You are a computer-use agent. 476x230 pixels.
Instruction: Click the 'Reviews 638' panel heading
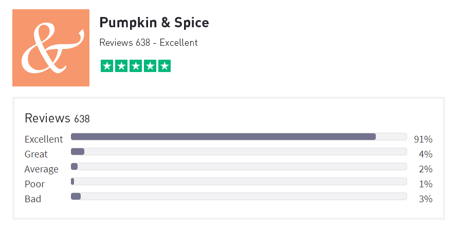58,118
